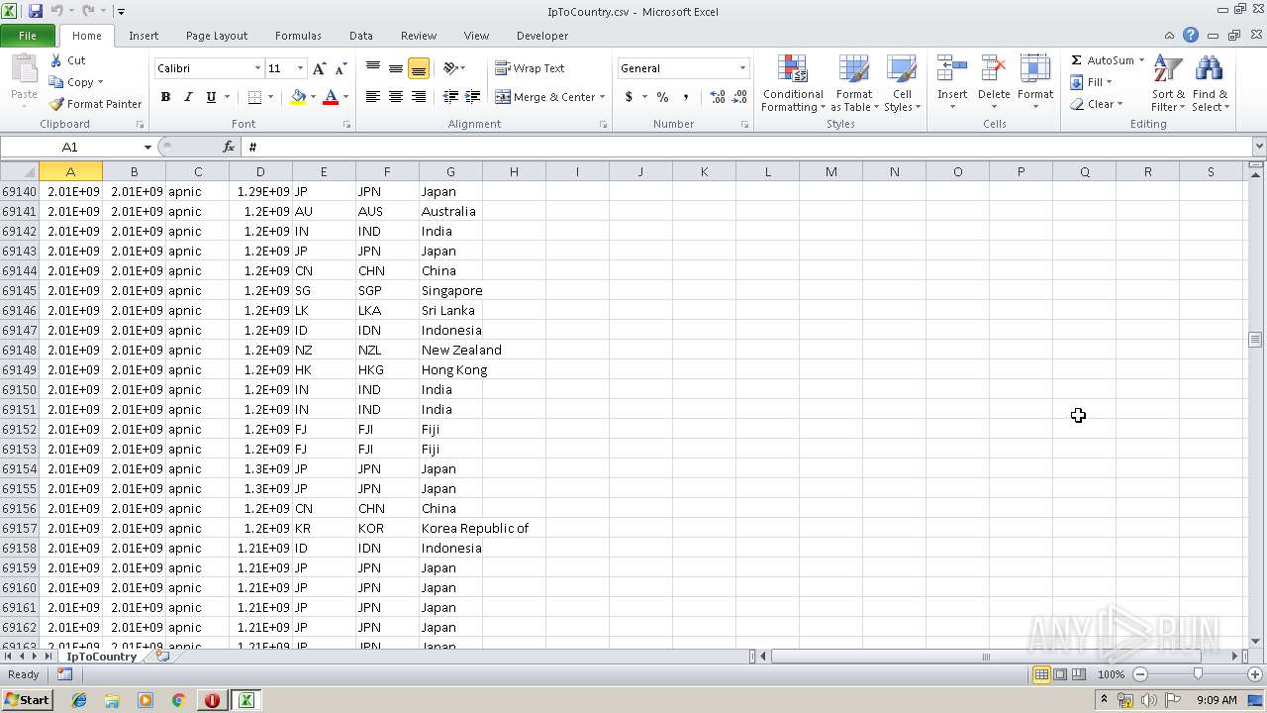Viewport: 1267px width, 713px height.
Task: Align text right in cell
Action: tap(419, 97)
